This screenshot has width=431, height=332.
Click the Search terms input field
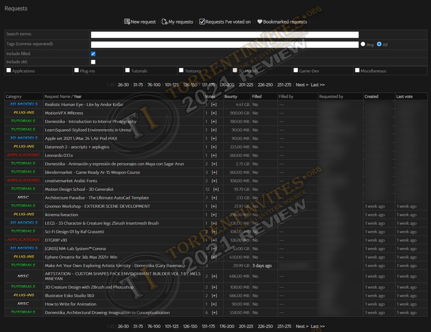coord(225,35)
